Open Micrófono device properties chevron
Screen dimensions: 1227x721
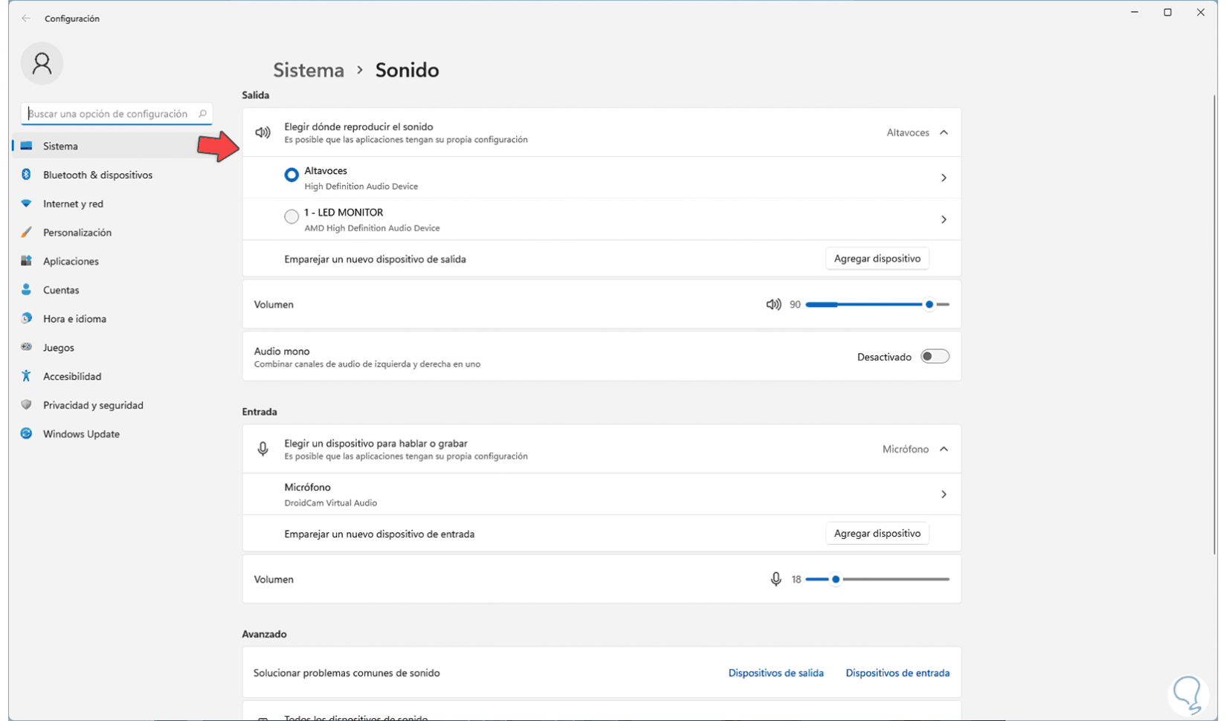[944, 494]
